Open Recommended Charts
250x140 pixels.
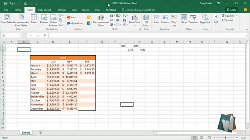point(101,21)
